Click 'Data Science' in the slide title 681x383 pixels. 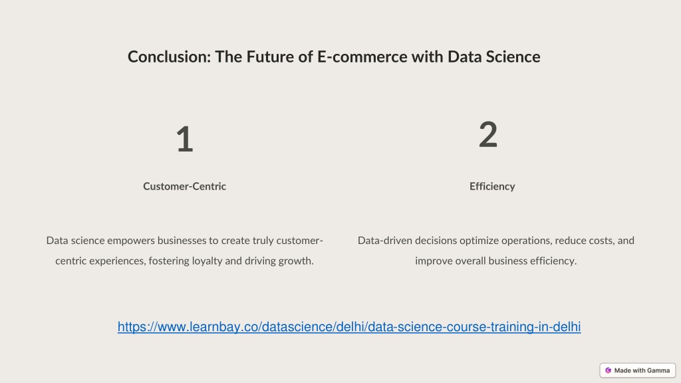[494, 57]
